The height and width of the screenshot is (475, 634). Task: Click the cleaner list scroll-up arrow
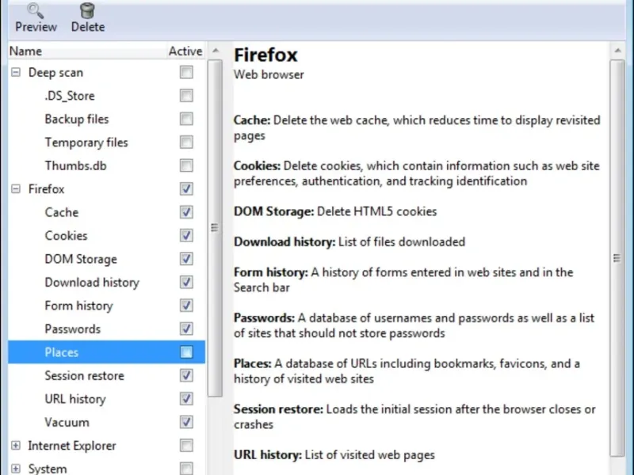[x=215, y=51]
